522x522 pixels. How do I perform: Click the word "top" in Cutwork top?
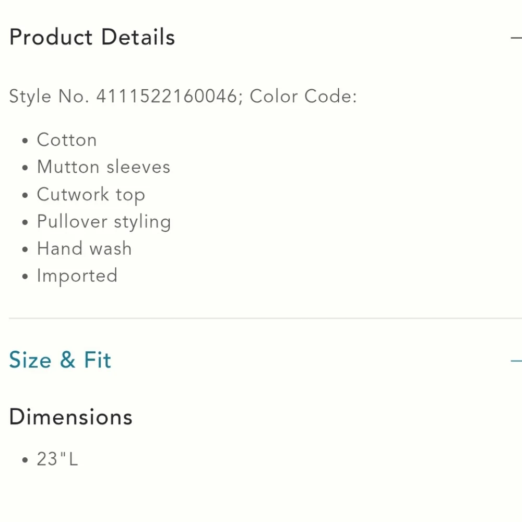[x=130, y=196]
